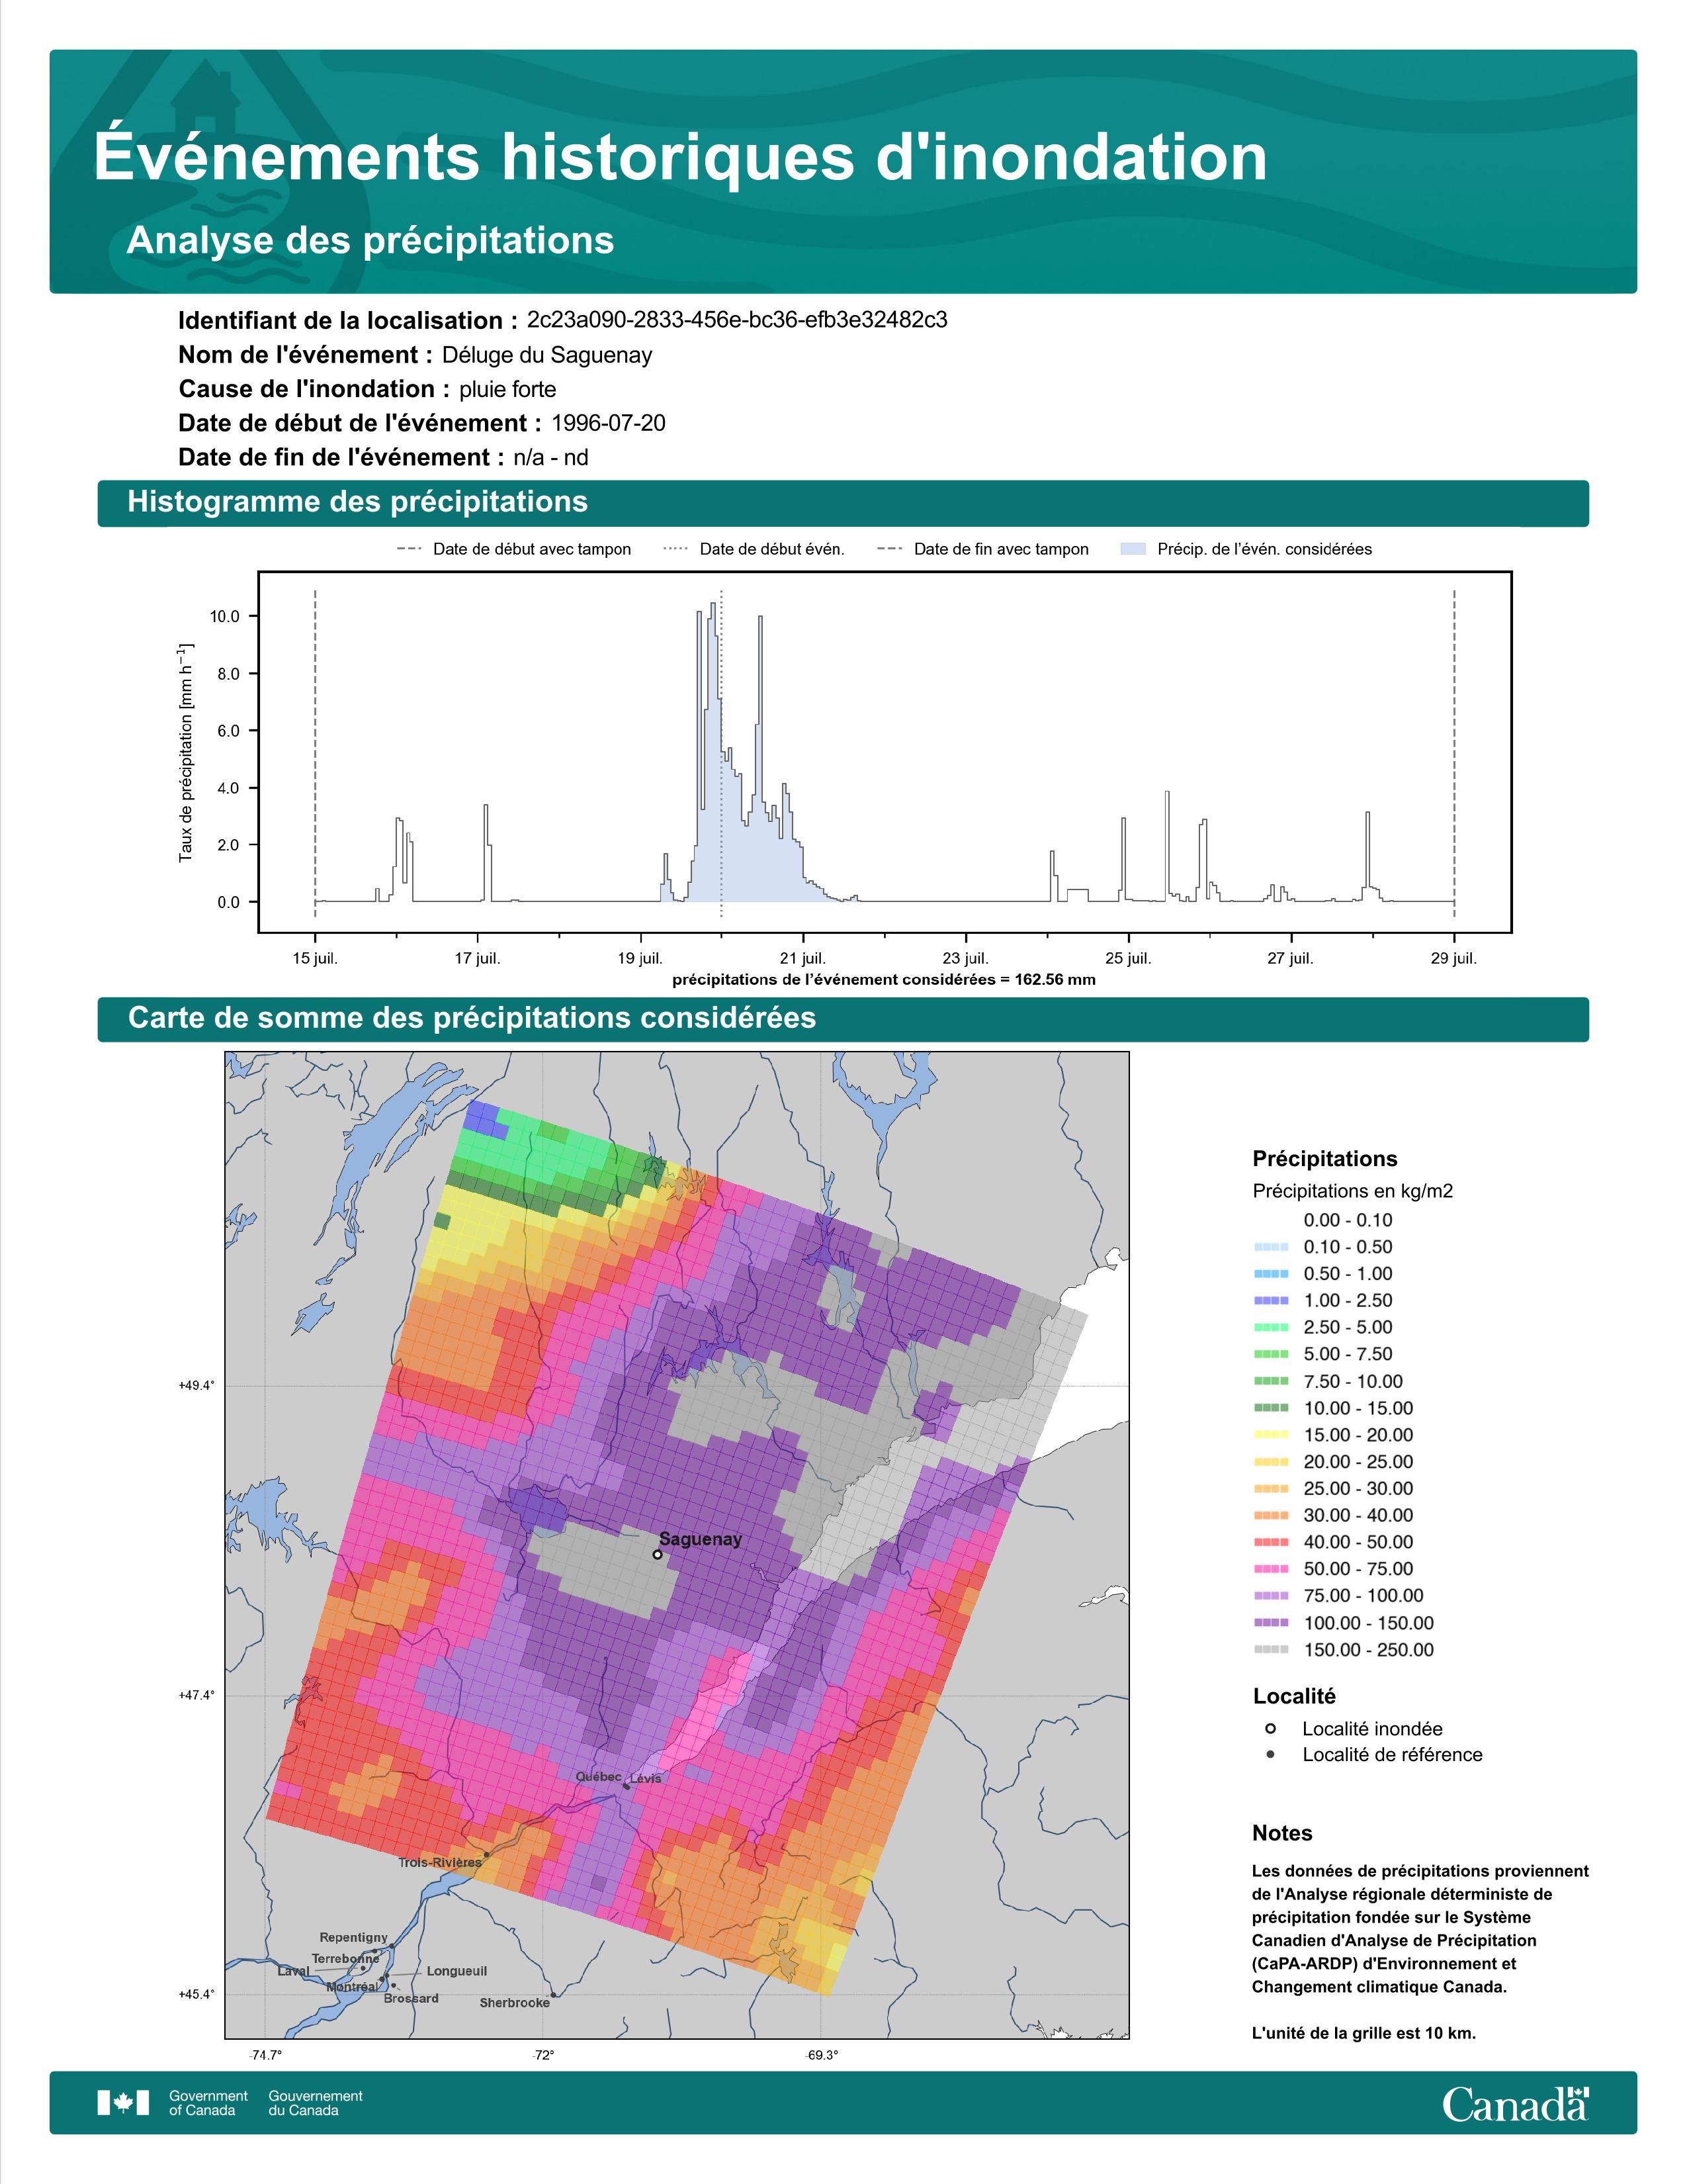The width and height of the screenshot is (1687, 2184).
Task: Click the '29 juil.' axis label
Action: pyautogui.click(x=1454, y=958)
